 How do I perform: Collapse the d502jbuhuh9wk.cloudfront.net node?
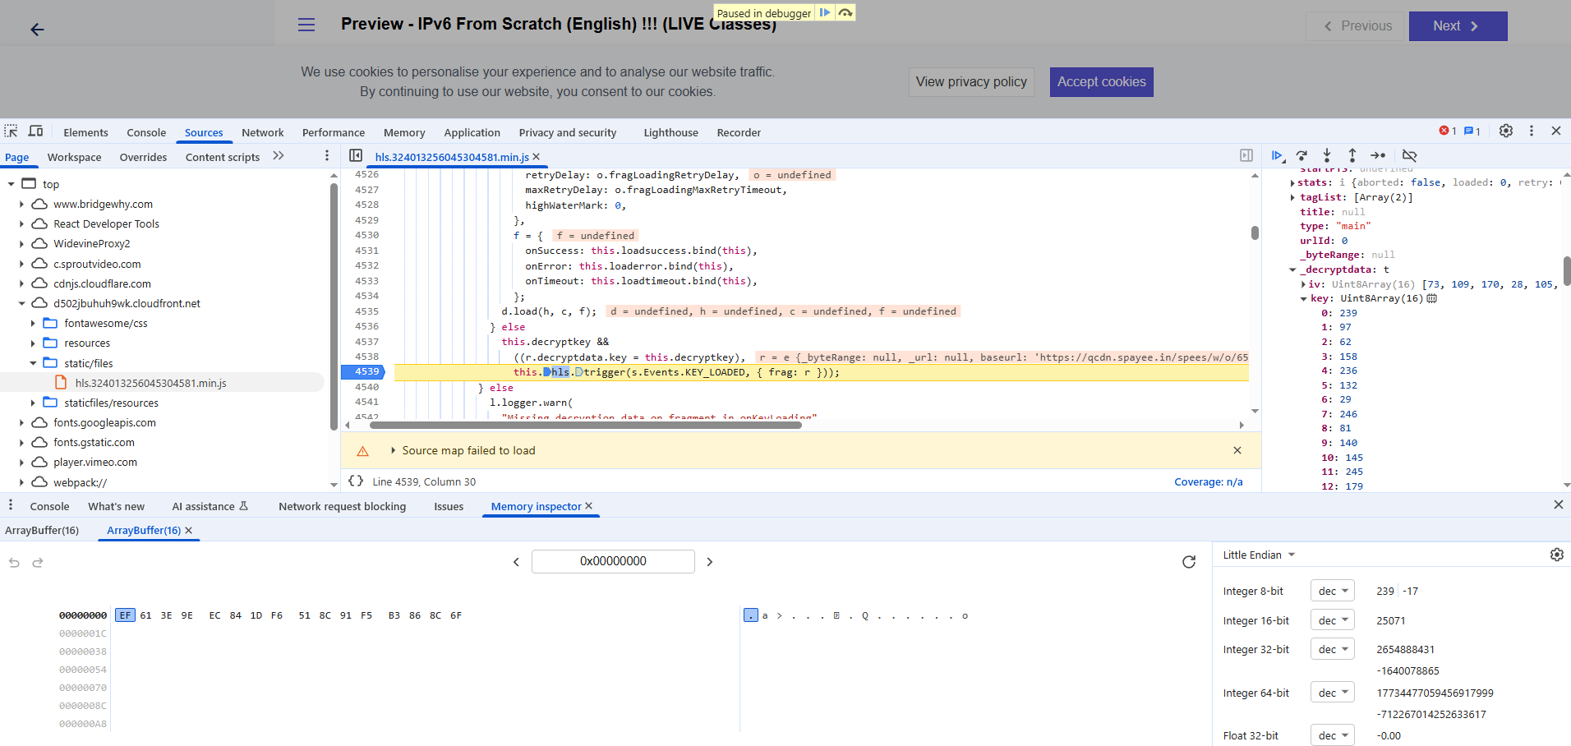pos(22,303)
